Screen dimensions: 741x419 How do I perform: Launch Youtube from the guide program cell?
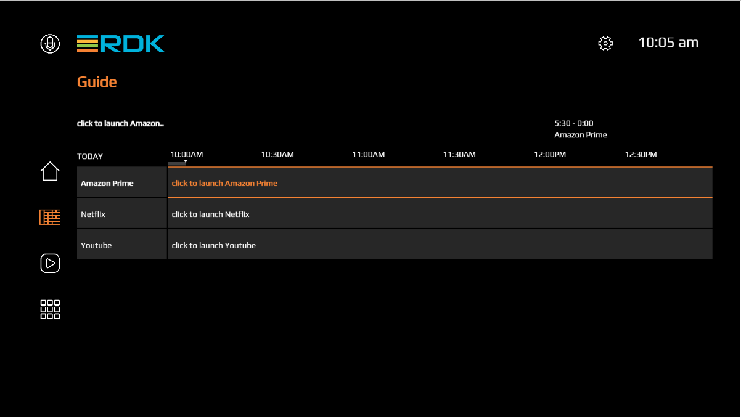[x=213, y=245]
